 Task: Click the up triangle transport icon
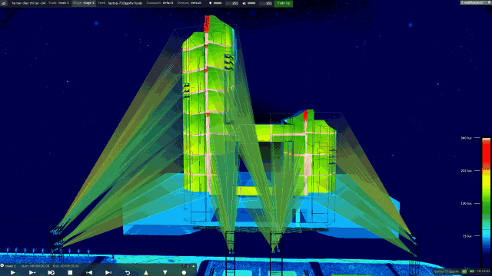click(146, 273)
